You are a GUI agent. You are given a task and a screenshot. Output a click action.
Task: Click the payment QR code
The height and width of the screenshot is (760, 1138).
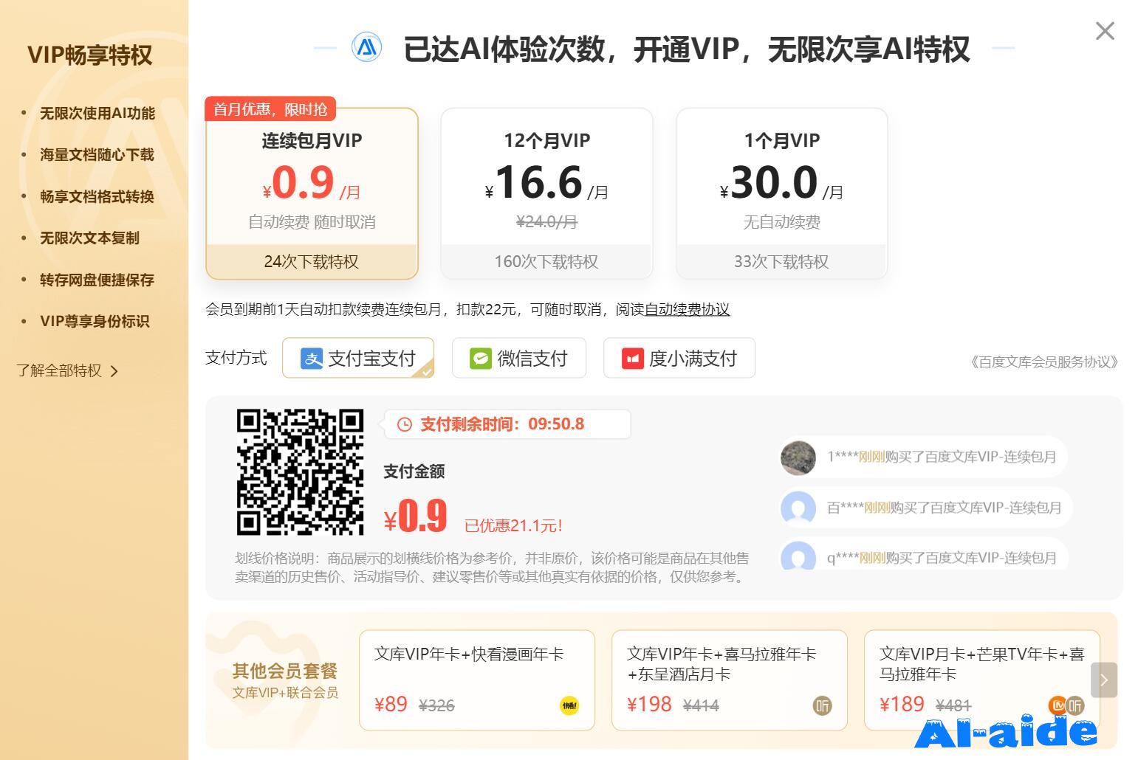click(x=300, y=471)
